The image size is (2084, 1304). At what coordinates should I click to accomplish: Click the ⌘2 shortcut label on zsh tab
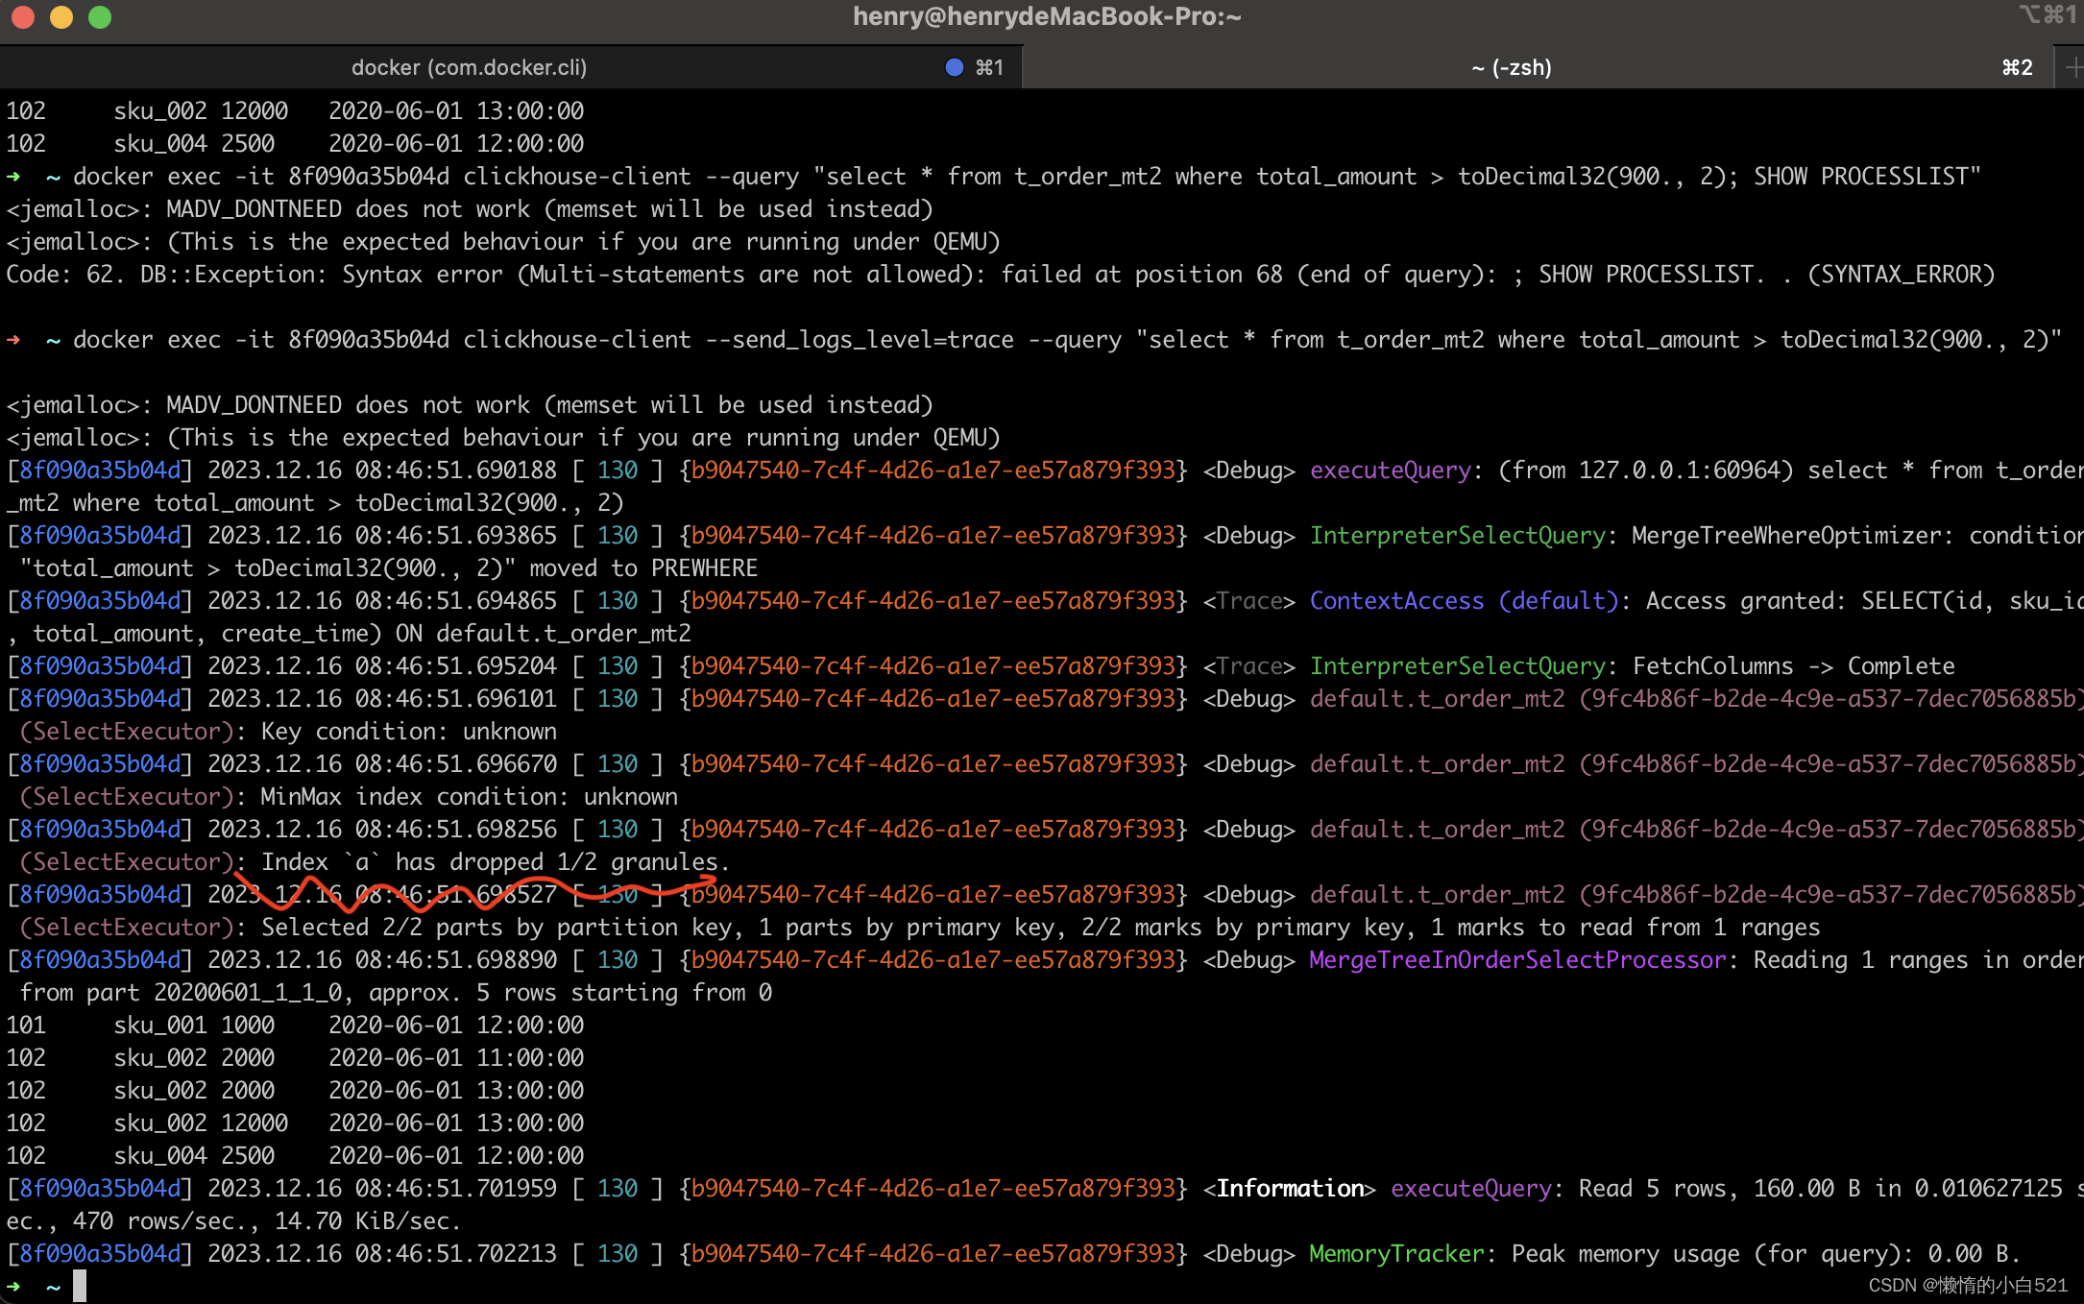(x=2017, y=67)
